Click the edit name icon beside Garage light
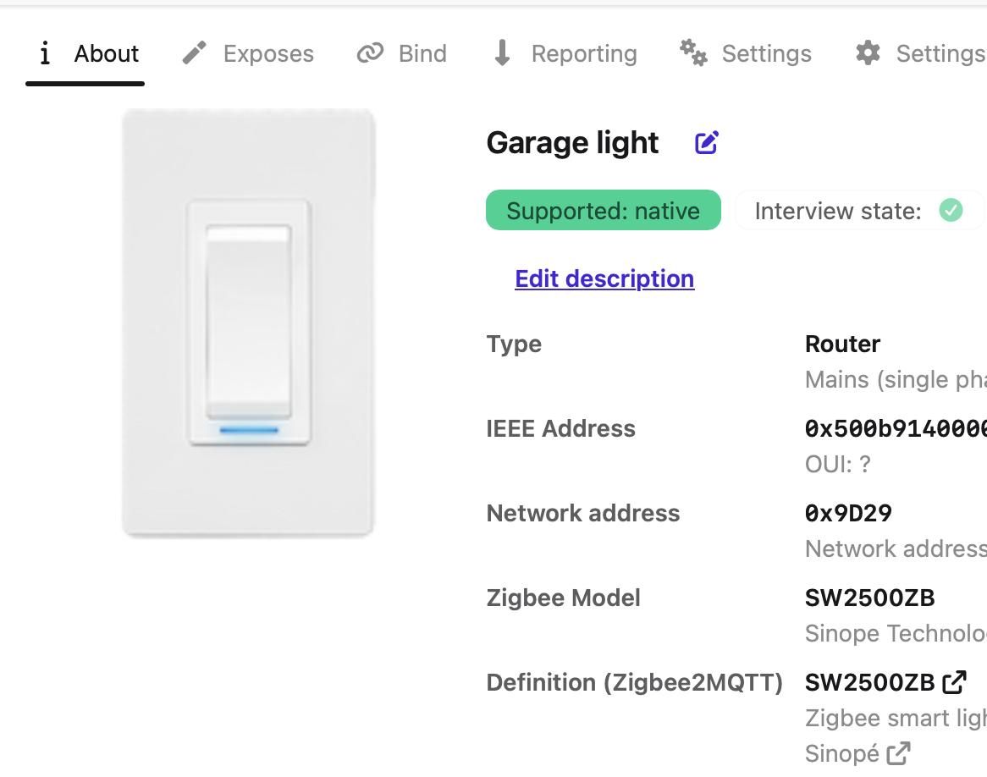 [x=706, y=143]
